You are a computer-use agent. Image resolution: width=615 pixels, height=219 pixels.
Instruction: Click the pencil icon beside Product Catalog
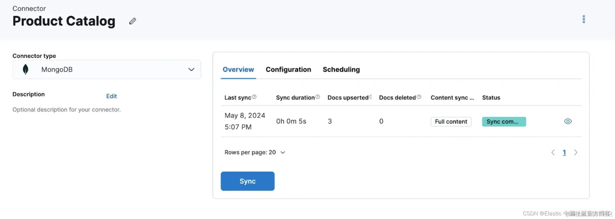[x=133, y=21]
